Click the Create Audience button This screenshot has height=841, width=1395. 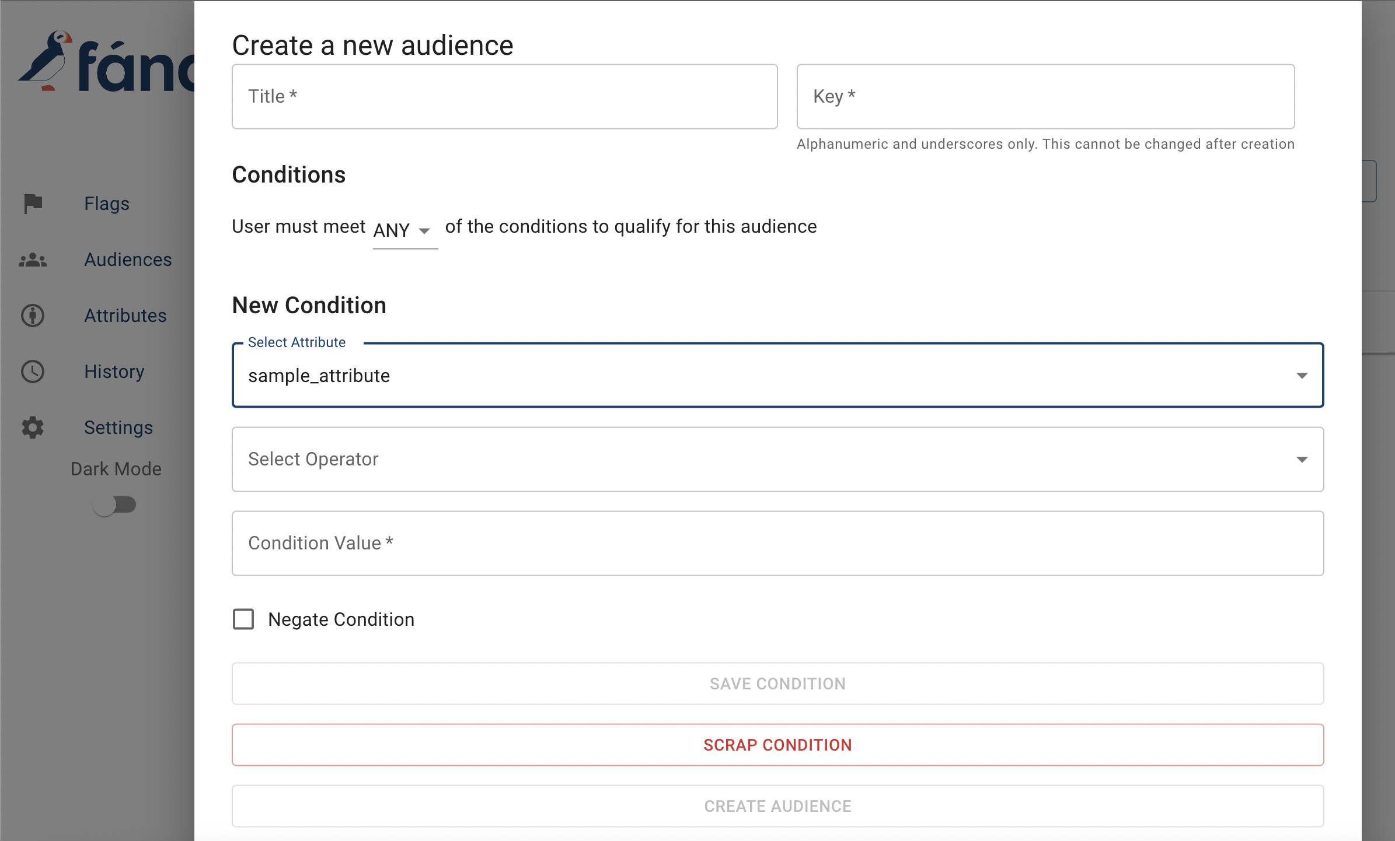[777, 806]
